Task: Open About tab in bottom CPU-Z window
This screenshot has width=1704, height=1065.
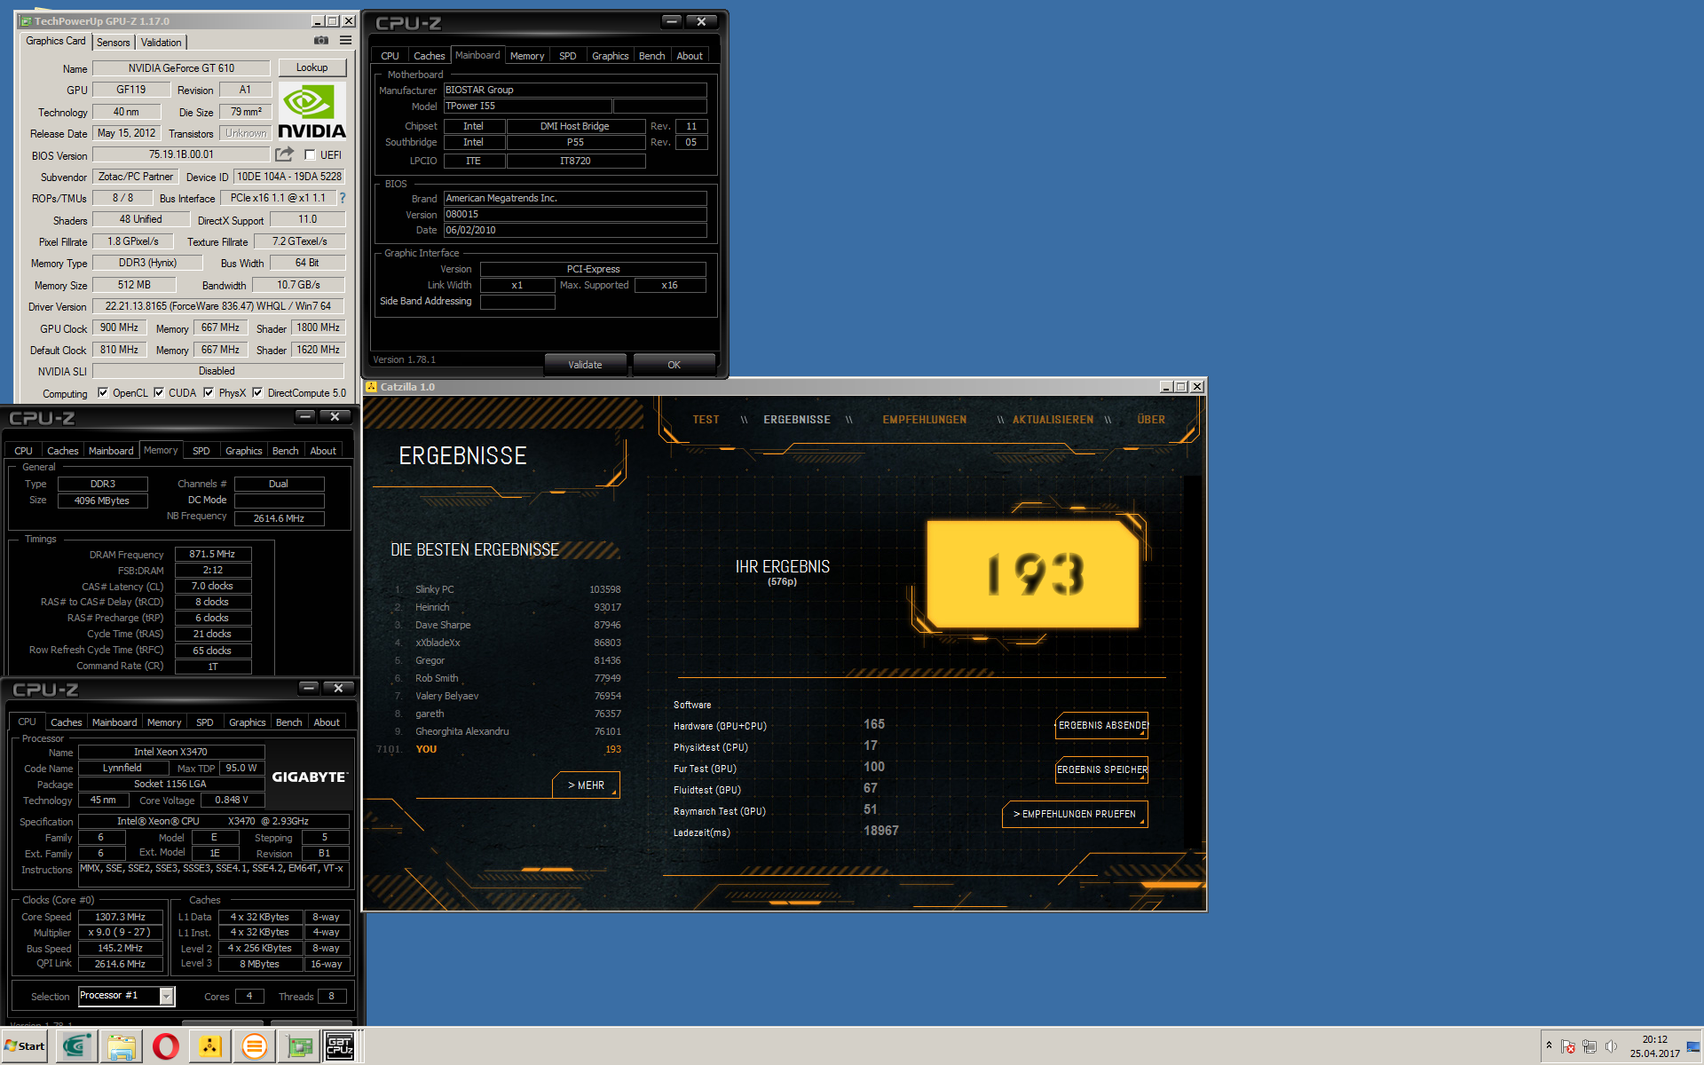Action: (326, 722)
